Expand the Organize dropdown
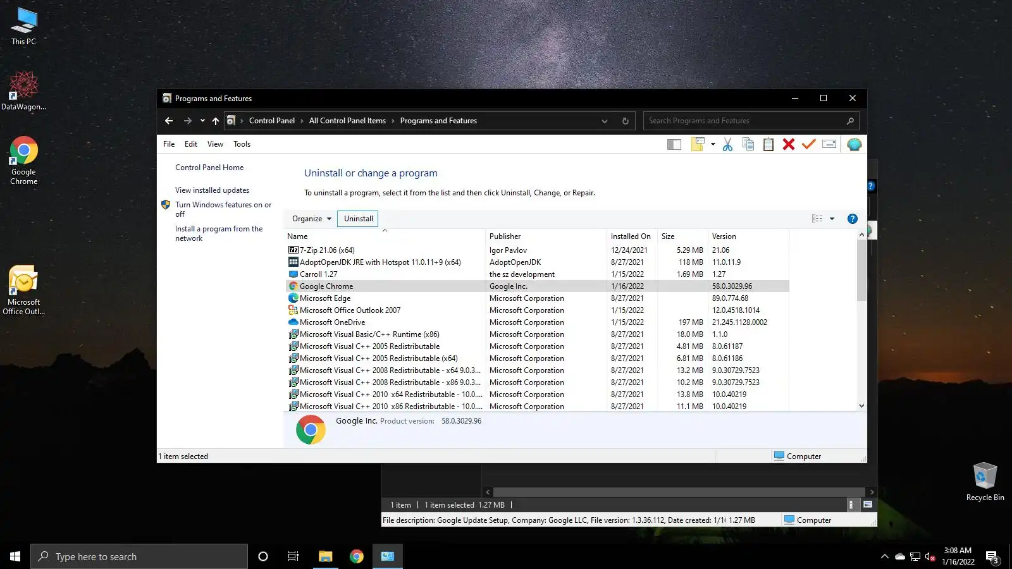Viewport: 1012px width, 569px height. tap(311, 219)
